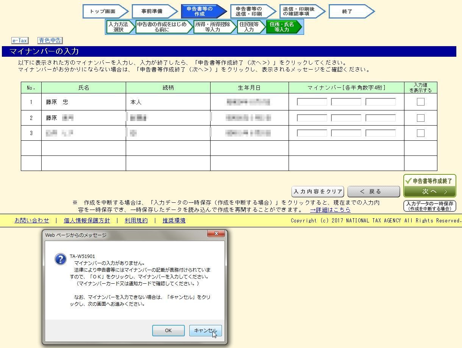The image size is (462, 348).
Task: Click the 続柄 column header
Action: click(168, 88)
